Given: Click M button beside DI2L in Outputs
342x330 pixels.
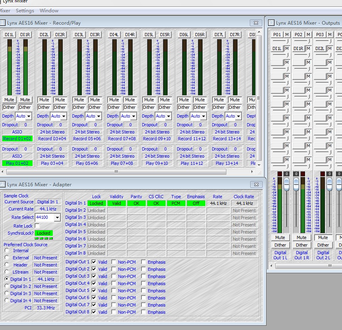Looking at the screenshot, I should (330, 48).
